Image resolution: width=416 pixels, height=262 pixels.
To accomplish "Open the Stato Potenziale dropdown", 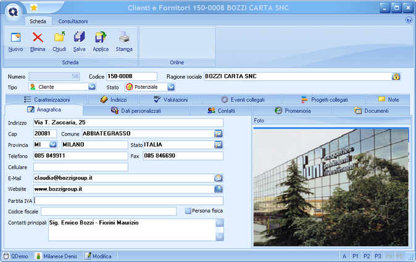I will [171, 87].
